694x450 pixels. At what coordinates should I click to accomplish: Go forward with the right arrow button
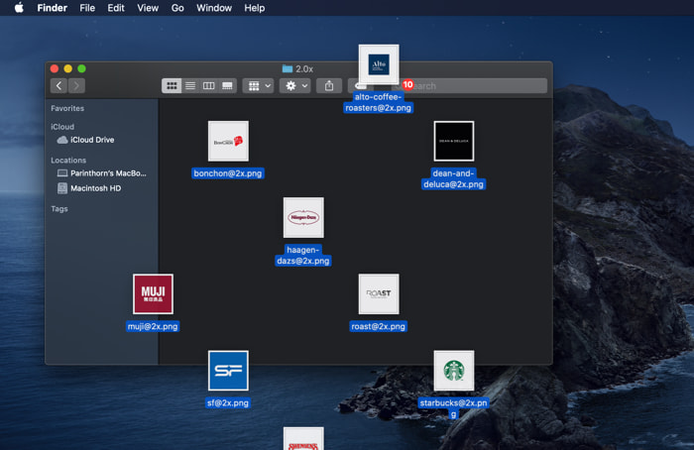[x=76, y=86]
